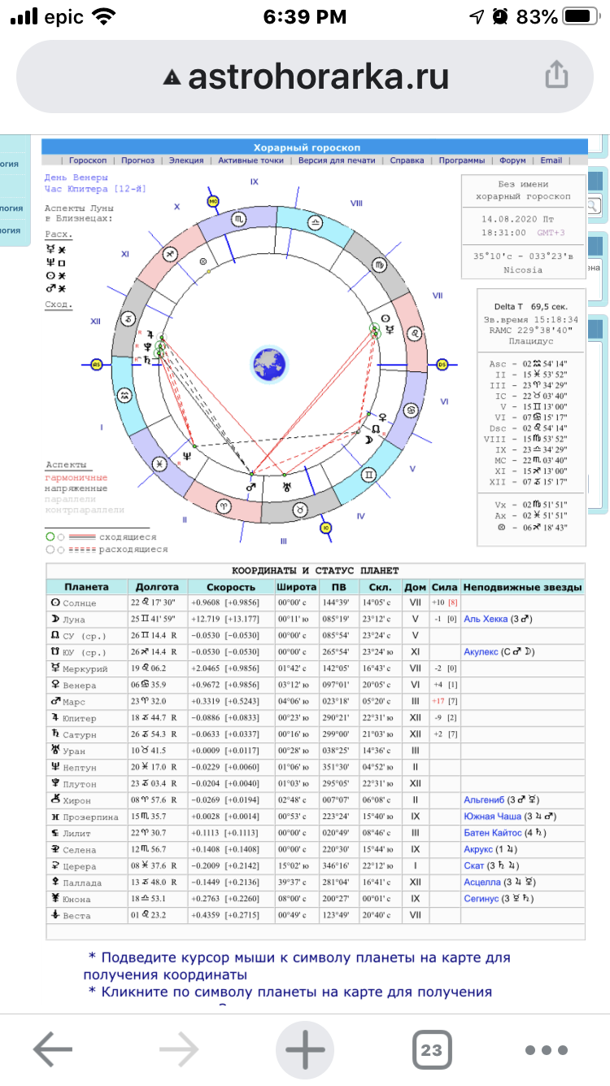Click the North Node symbol on the chart

click(x=376, y=427)
